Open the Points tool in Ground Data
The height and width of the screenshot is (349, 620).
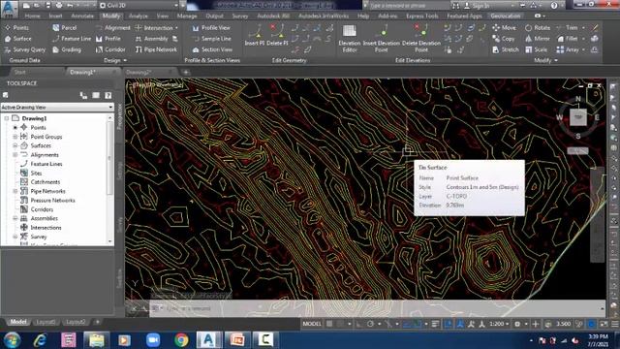coord(16,28)
